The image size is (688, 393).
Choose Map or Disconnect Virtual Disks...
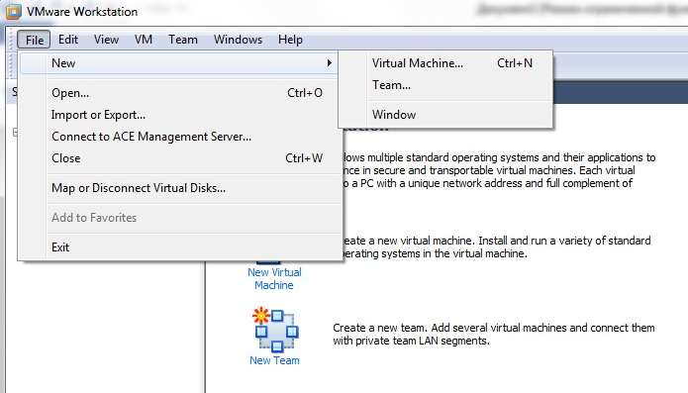(180, 188)
